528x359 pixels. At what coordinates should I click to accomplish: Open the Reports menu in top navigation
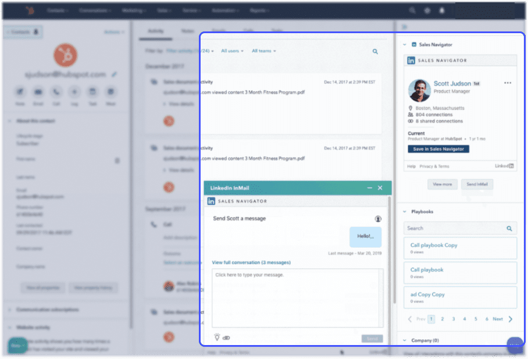[259, 10]
